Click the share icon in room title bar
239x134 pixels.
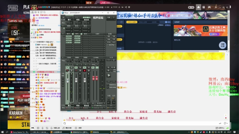tap(126, 7)
